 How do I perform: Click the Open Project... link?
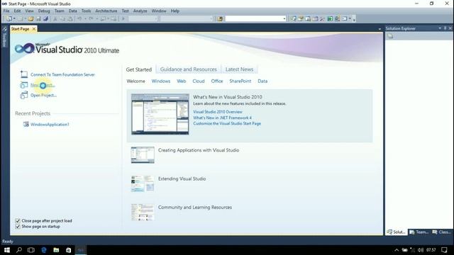pyautogui.click(x=43, y=96)
